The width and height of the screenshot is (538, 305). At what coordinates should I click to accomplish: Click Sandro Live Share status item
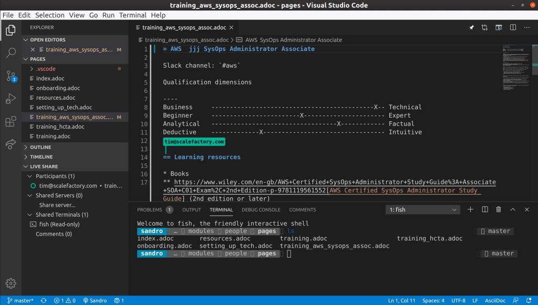click(95, 301)
